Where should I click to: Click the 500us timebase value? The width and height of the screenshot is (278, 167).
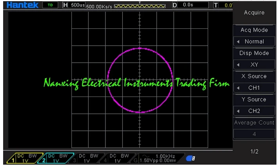pos(78,5)
